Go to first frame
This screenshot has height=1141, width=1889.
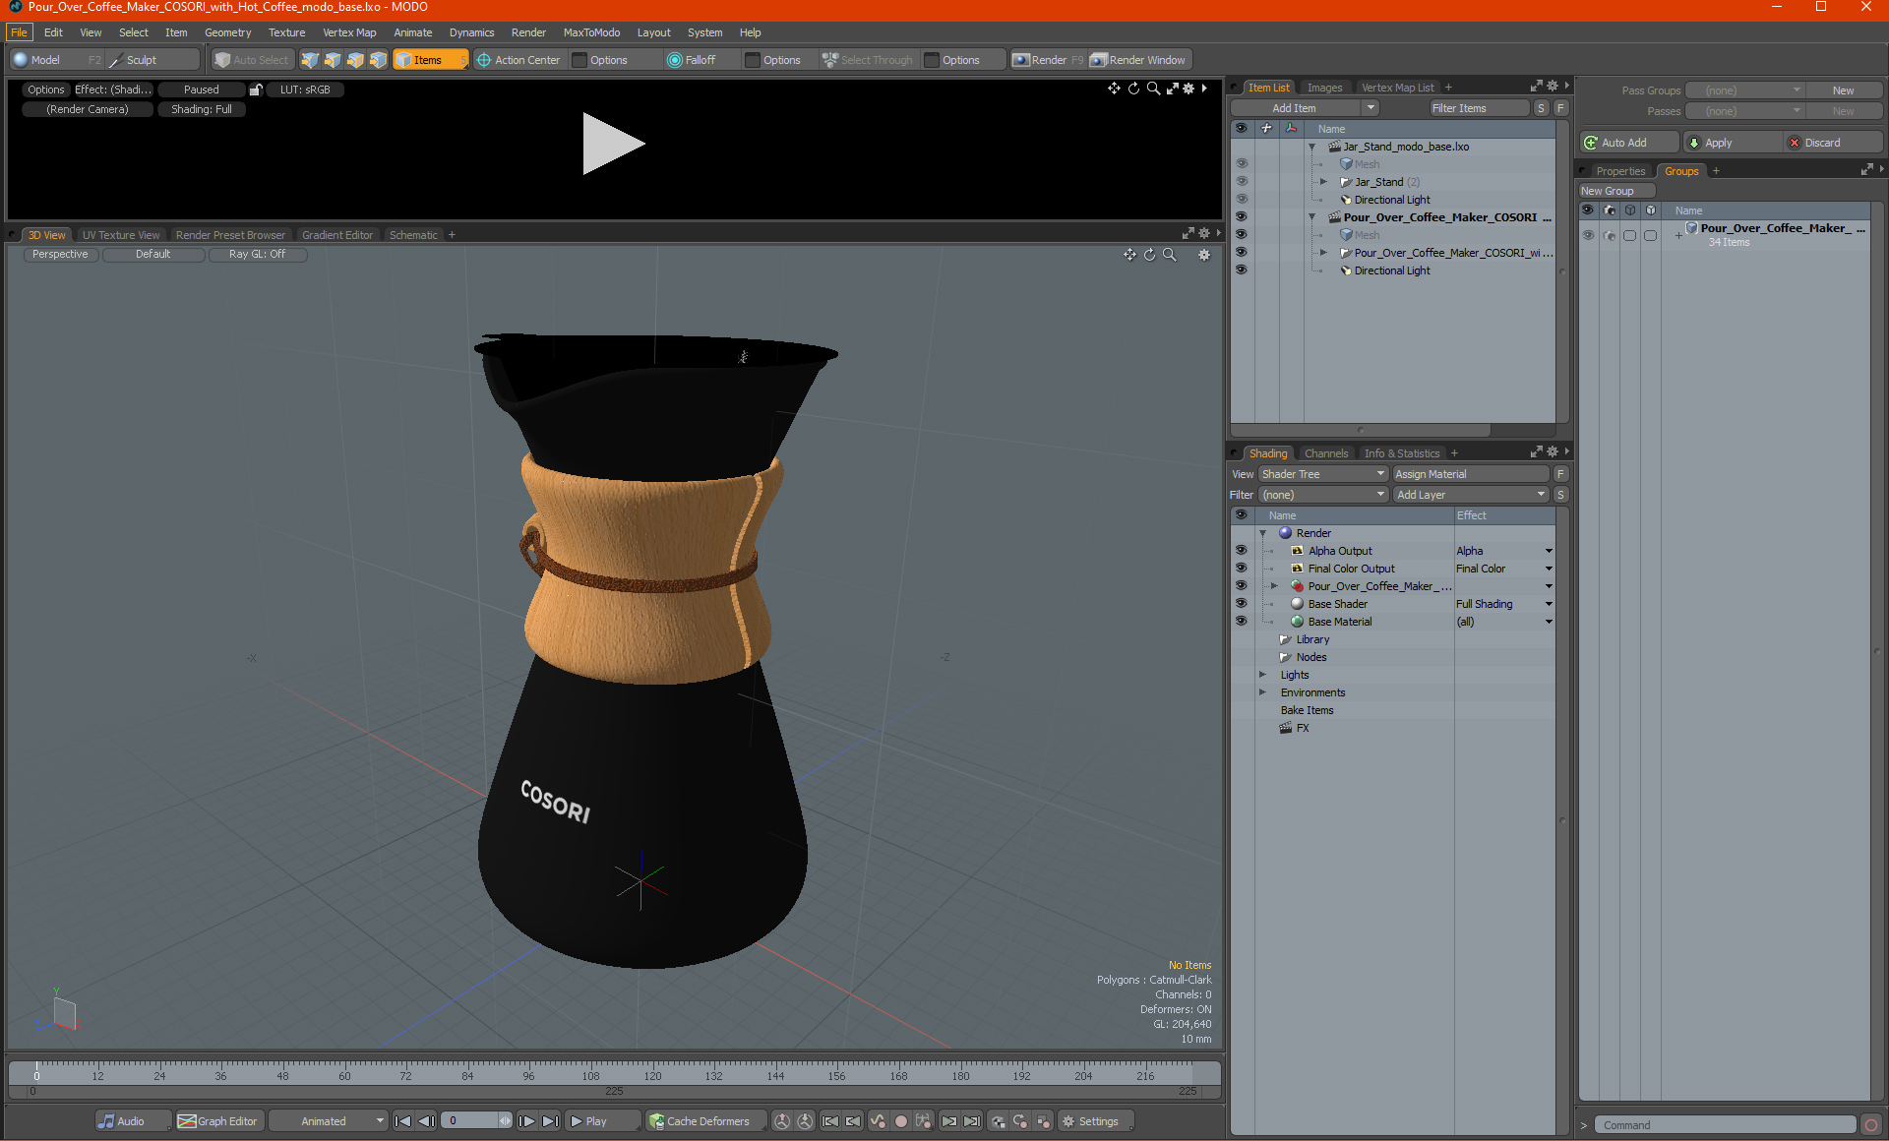402,1121
